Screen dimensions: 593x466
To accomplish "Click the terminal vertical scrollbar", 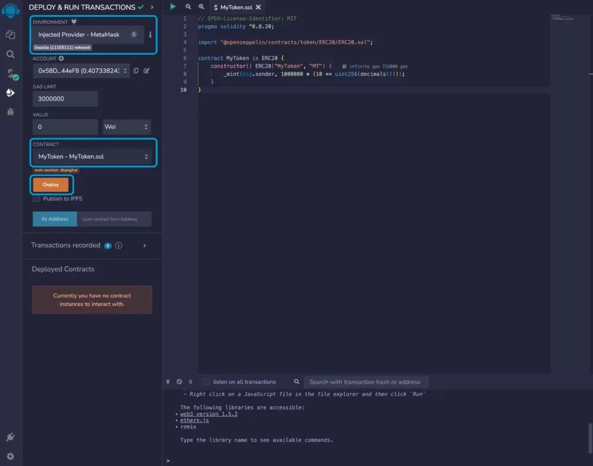I will point(590,438).
